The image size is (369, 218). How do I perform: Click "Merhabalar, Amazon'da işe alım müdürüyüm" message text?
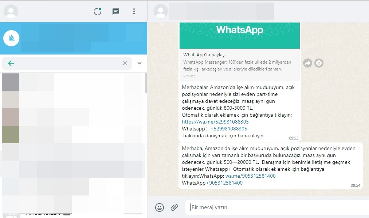233,87
